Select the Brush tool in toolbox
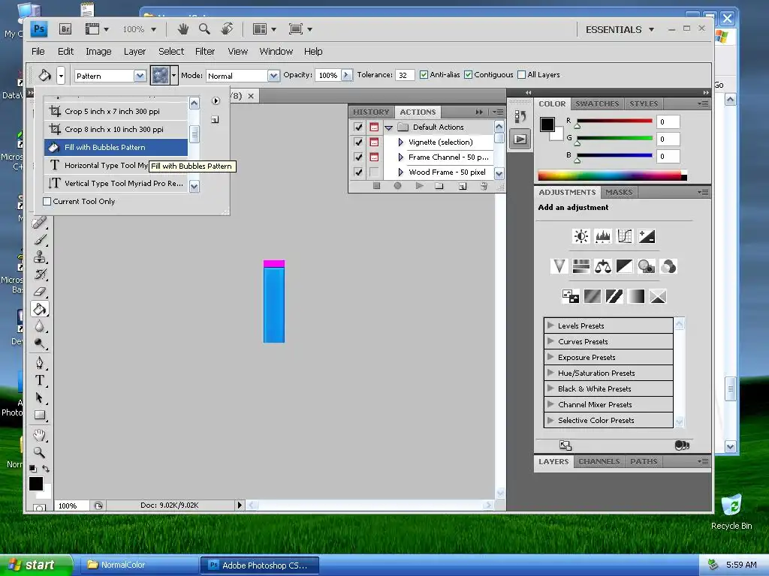Image resolution: width=769 pixels, height=576 pixels. coord(40,239)
